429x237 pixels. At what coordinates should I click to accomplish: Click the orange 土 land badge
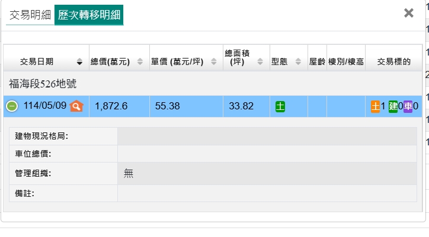coord(375,107)
